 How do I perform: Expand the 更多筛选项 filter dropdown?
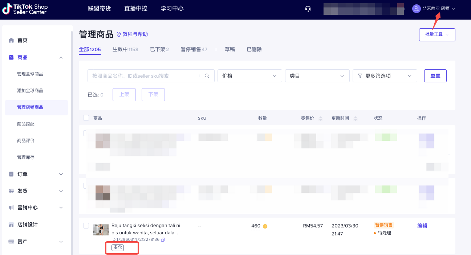pyautogui.click(x=385, y=76)
